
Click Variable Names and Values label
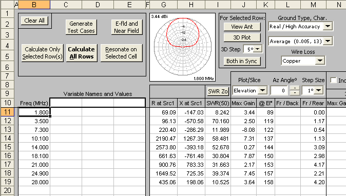coord(98,94)
